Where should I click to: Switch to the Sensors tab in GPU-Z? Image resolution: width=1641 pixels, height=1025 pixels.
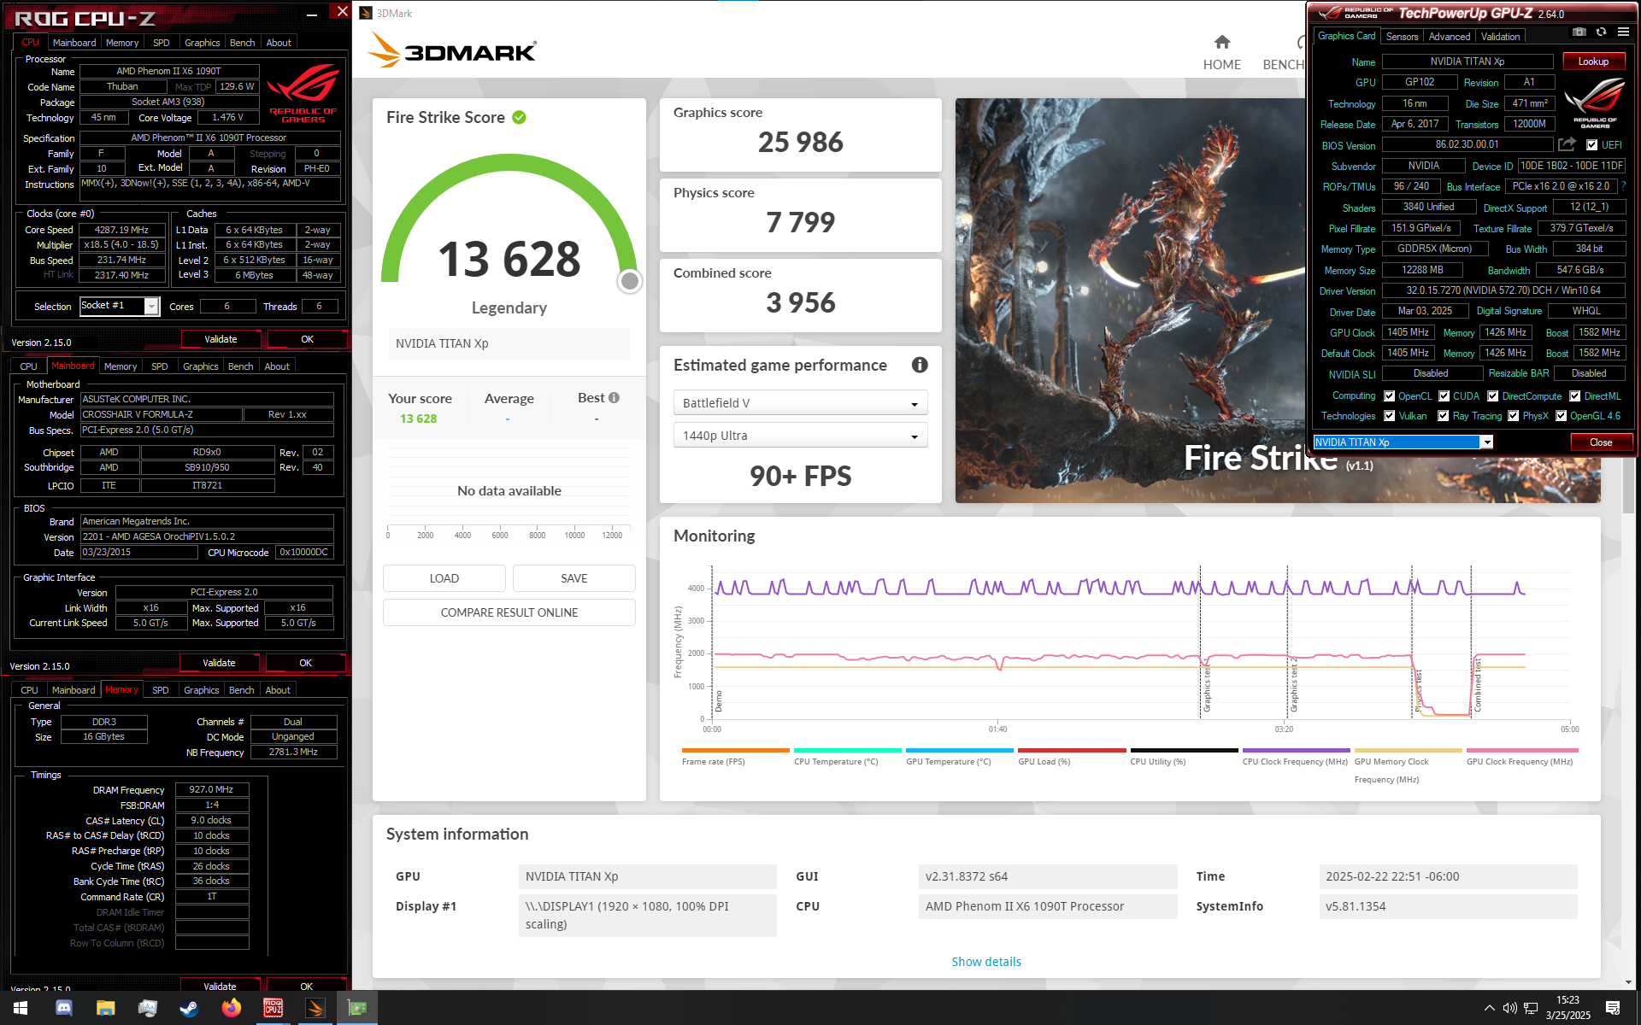coord(1402,37)
